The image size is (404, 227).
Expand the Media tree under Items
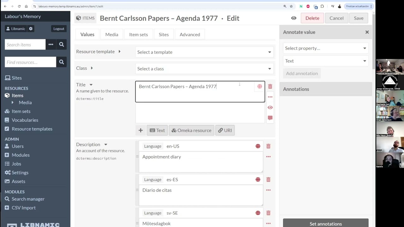coord(12,102)
